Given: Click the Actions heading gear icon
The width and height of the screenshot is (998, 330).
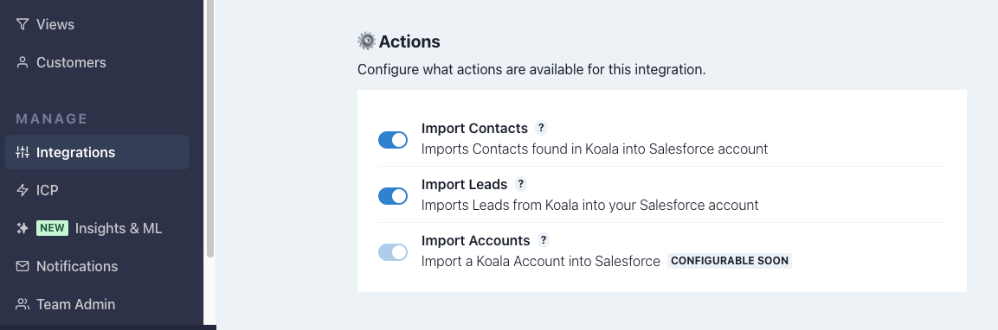Looking at the screenshot, I should pyautogui.click(x=367, y=41).
